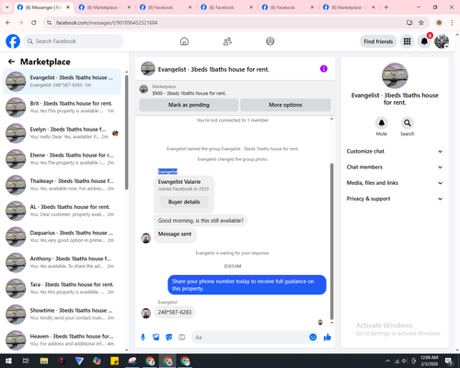The width and height of the screenshot is (460, 368).
Task: Open the emoji picker in message box
Action: click(x=313, y=338)
